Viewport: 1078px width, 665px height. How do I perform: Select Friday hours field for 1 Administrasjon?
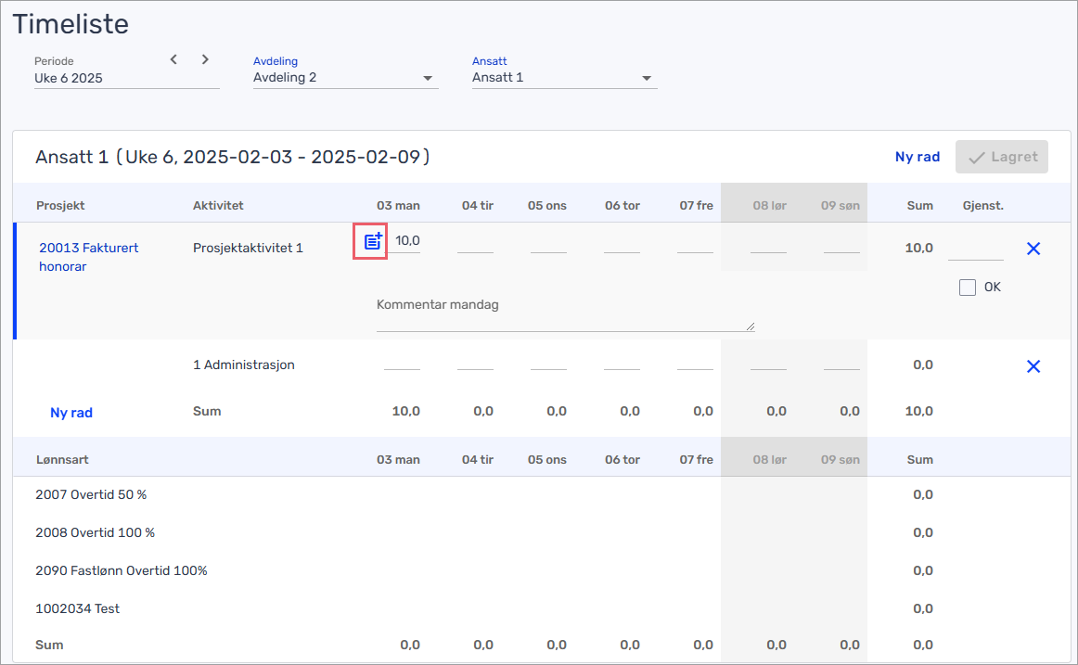[x=695, y=360]
